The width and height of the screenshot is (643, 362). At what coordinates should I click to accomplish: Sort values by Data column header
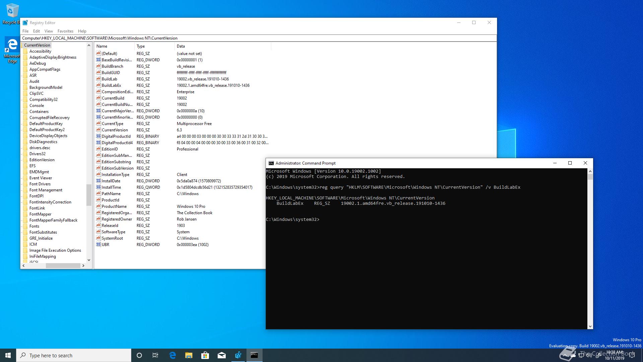223,46
